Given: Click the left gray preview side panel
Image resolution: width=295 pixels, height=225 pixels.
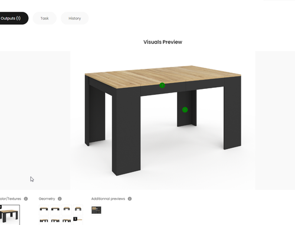Looking at the screenshot, I should [x=35, y=121].
